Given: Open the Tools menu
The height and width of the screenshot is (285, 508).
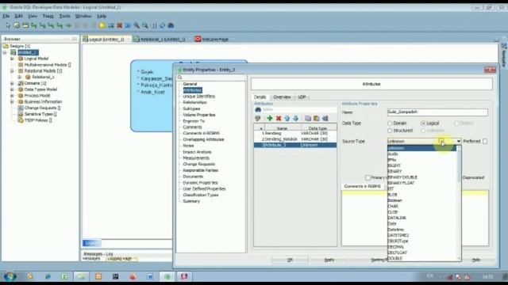Looking at the screenshot, I should click(64, 16).
